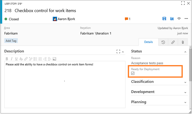
Task: Open the comments discussion icon
Action: (x=126, y=19)
